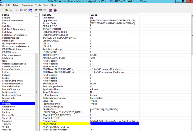Open the Transform menu
Image resolution: width=193 pixels, height=132 pixels.
pos(27,5)
